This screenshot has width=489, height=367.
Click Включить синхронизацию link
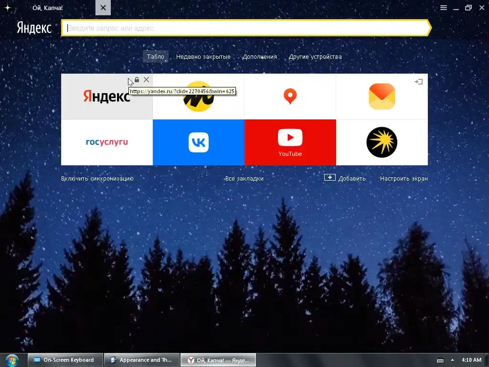click(x=97, y=179)
